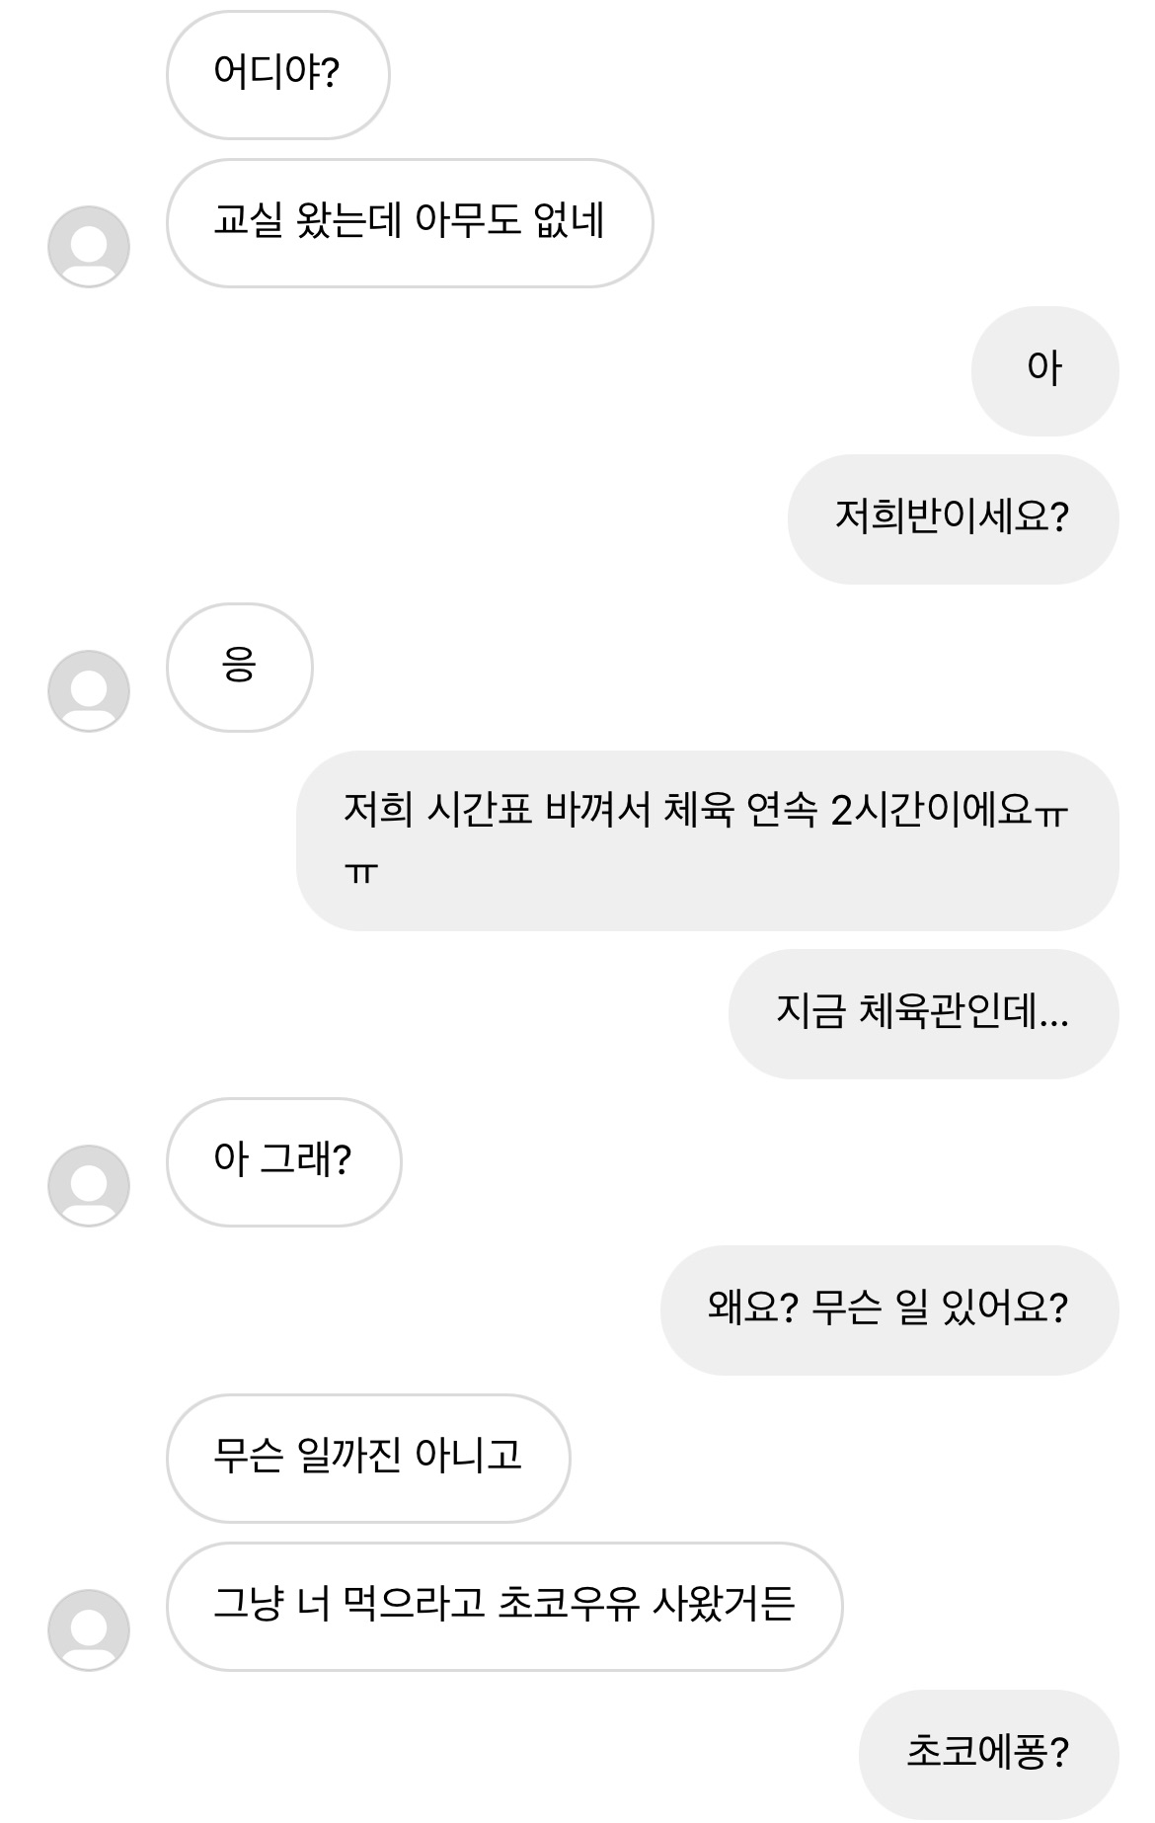1155x1823 pixels.
Task: Select the '저희반이세요?' message bubble
Action: click(952, 518)
